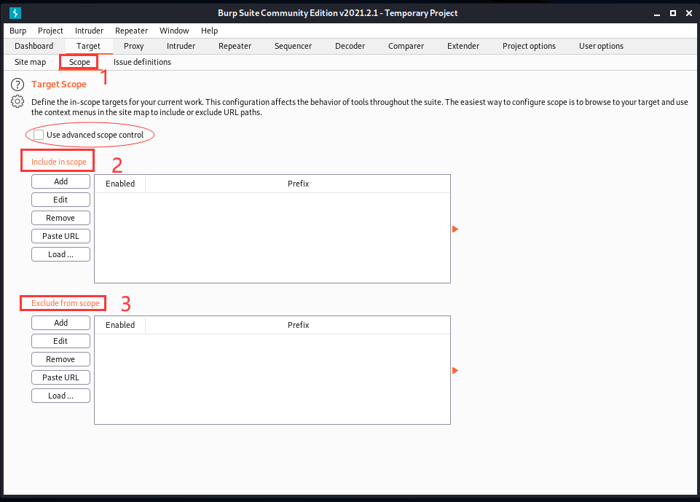Switch to the Dashboard tab
Image resolution: width=700 pixels, height=502 pixels.
point(34,46)
